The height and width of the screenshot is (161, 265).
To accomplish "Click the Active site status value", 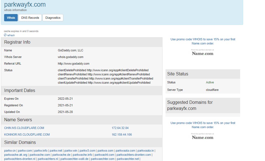I will click(x=210, y=82).
